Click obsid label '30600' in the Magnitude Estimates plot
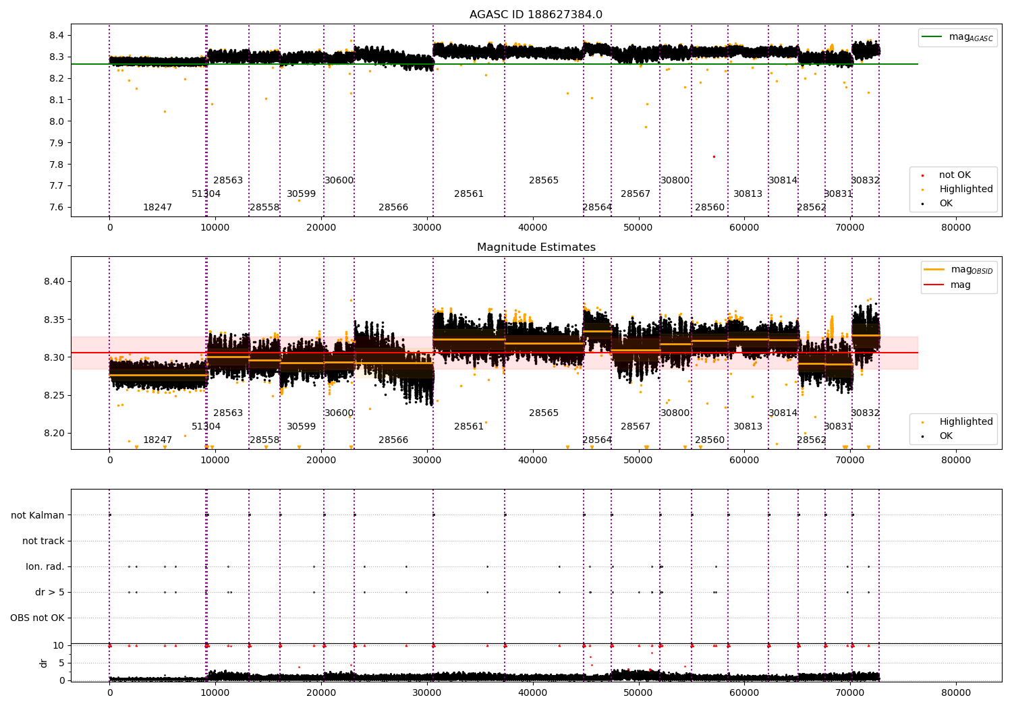Image resolution: width=1012 pixels, height=708 pixels. coord(339,413)
